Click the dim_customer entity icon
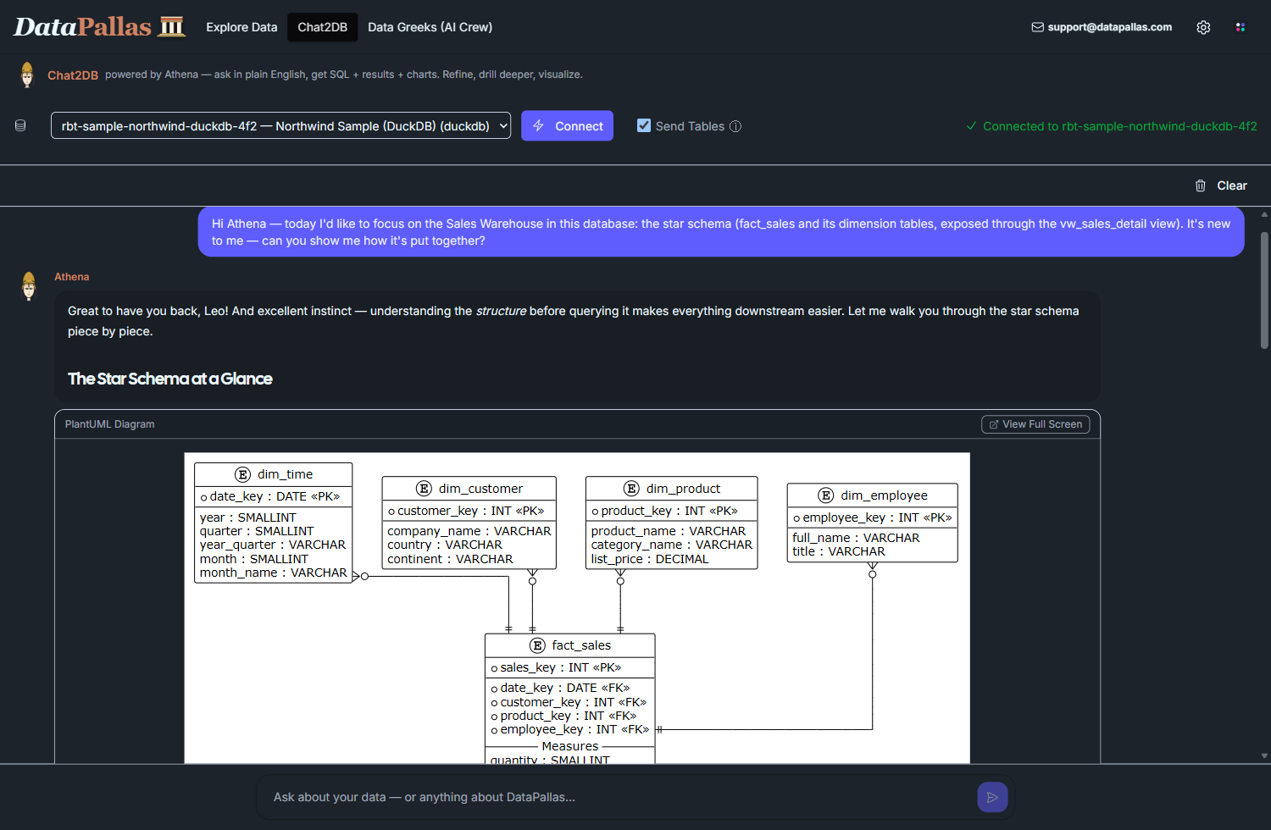Viewport: 1271px width, 830px height. pyautogui.click(x=425, y=489)
